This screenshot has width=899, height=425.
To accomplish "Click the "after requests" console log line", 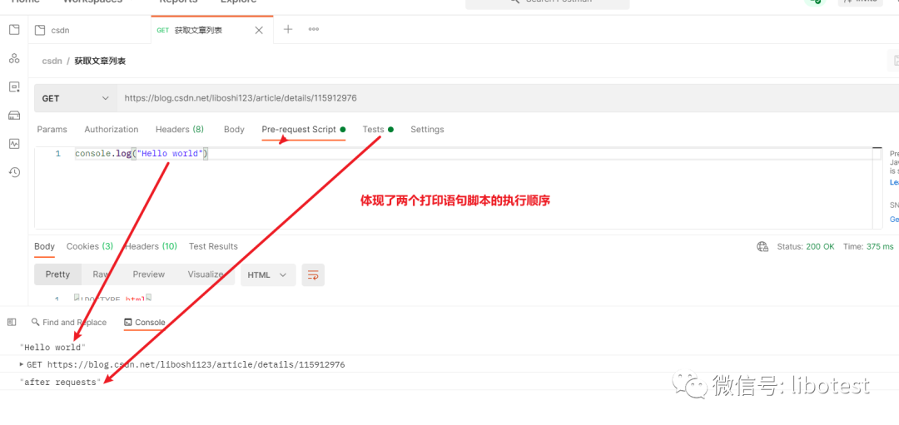I will tap(60, 382).
